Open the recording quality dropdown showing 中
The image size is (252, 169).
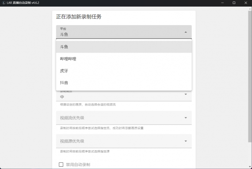[124, 96]
